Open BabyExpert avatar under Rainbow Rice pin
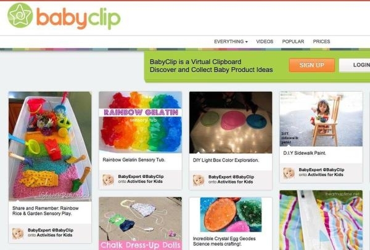The image size is (370, 250). pyautogui.click(x=18, y=233)
